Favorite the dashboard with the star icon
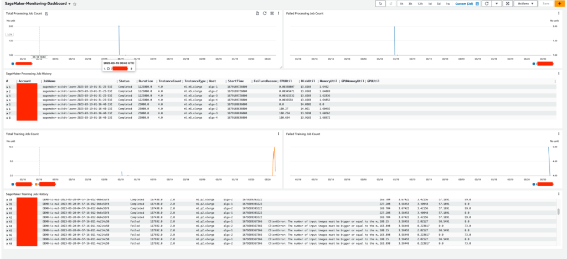This screenshot has height=259, width=567. [x=75, y=4]
